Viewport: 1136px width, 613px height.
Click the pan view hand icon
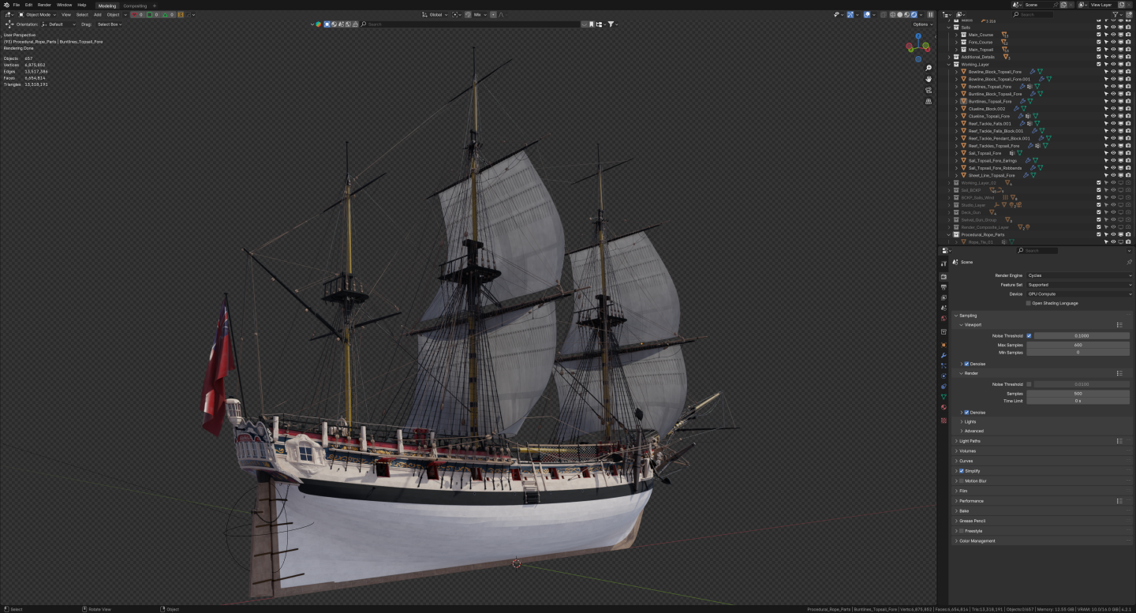(x=929, y=79)
